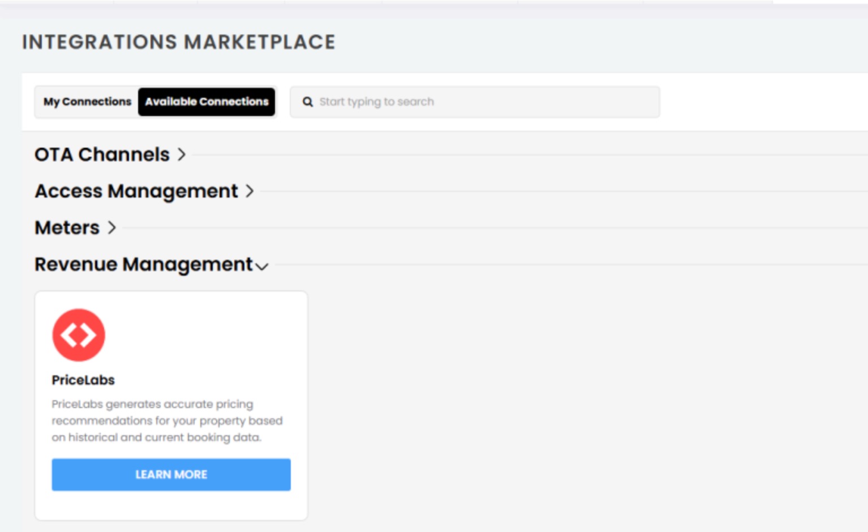Click the Revenue Management heading text
The height and width of the screenshot is (532, 868).
click(144, 264)
